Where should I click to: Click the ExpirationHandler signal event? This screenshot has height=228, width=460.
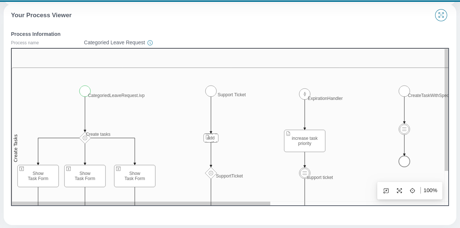coord(305,94)
